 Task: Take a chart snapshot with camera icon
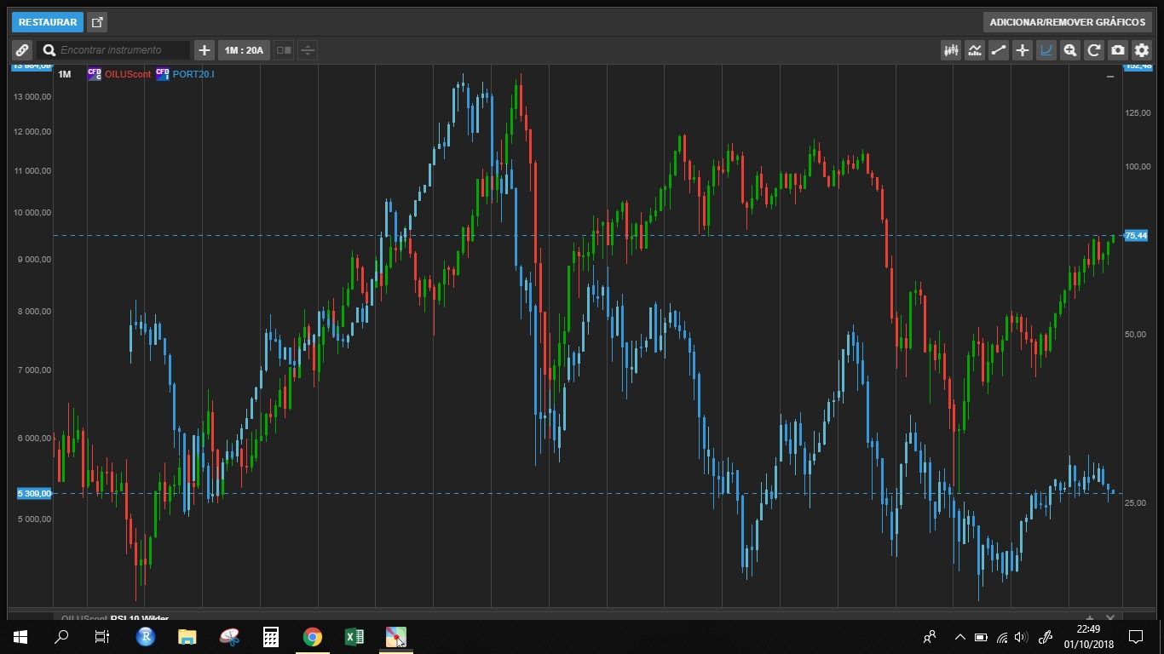1118,50
